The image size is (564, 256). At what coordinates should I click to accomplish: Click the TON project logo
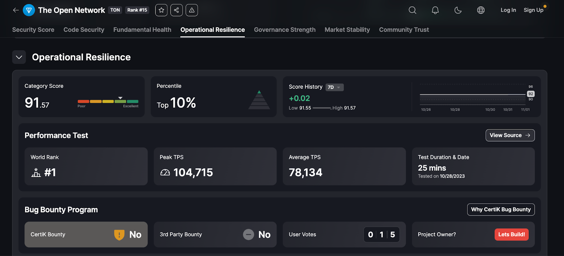click(x=29, y=10)
